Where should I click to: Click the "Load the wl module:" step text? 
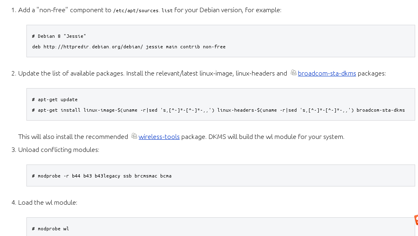(x=48, y=202)
